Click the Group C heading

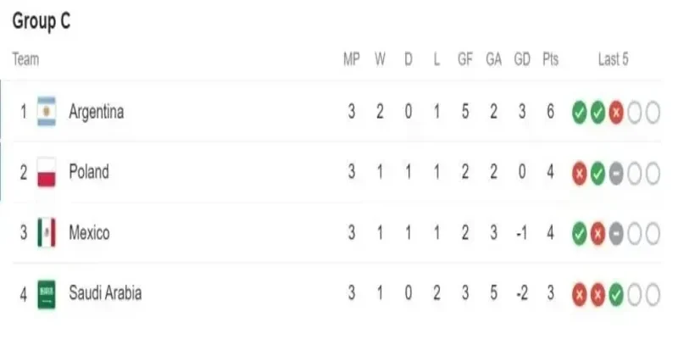[42, 23]
